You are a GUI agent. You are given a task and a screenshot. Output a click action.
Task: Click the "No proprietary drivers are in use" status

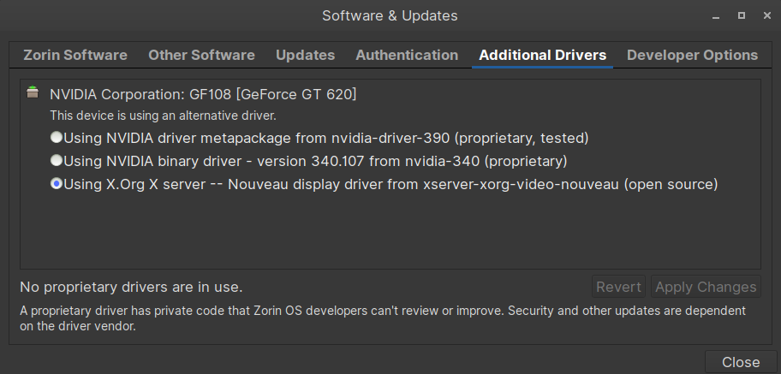[x=131, y=287]
